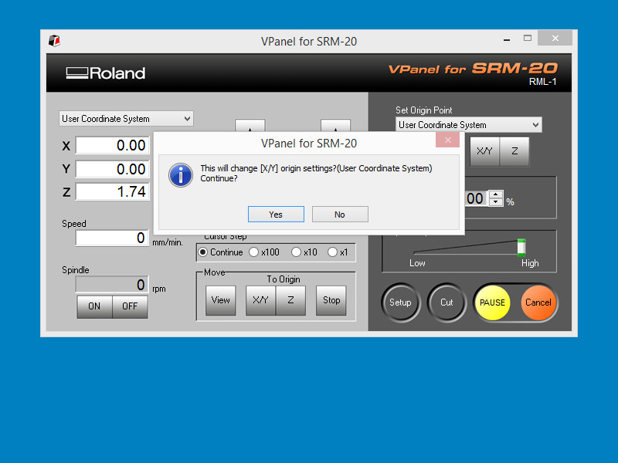
Task: Click the left up-arrow jog button
Action: point(250,126)
